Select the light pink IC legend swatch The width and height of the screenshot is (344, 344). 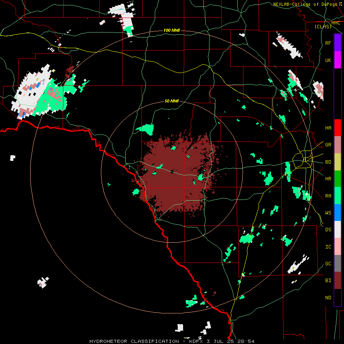(x=338, y=247)
